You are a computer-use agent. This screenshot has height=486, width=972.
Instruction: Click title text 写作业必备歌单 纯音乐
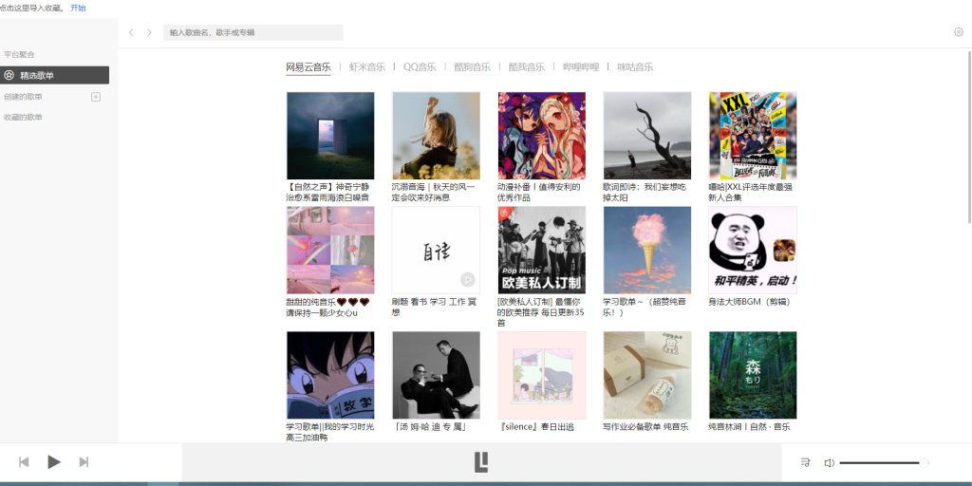tap(645, 427)
